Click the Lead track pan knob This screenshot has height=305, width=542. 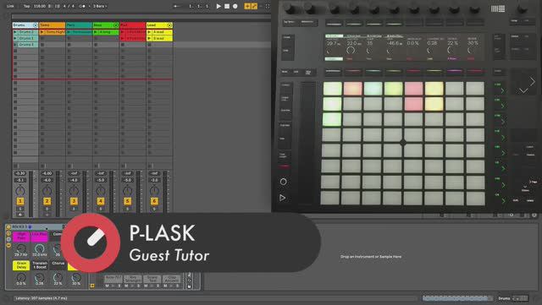(x=154, y=190)
